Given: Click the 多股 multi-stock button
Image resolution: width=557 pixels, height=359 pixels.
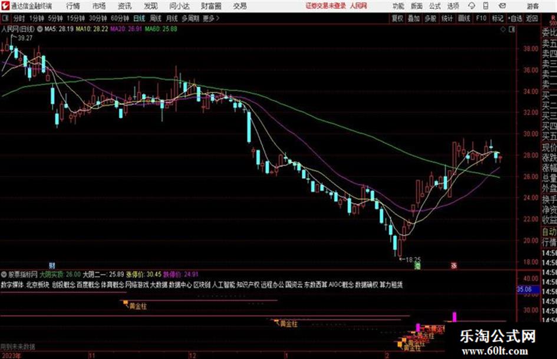Looking at the screenshot, I should pos(430,18).
